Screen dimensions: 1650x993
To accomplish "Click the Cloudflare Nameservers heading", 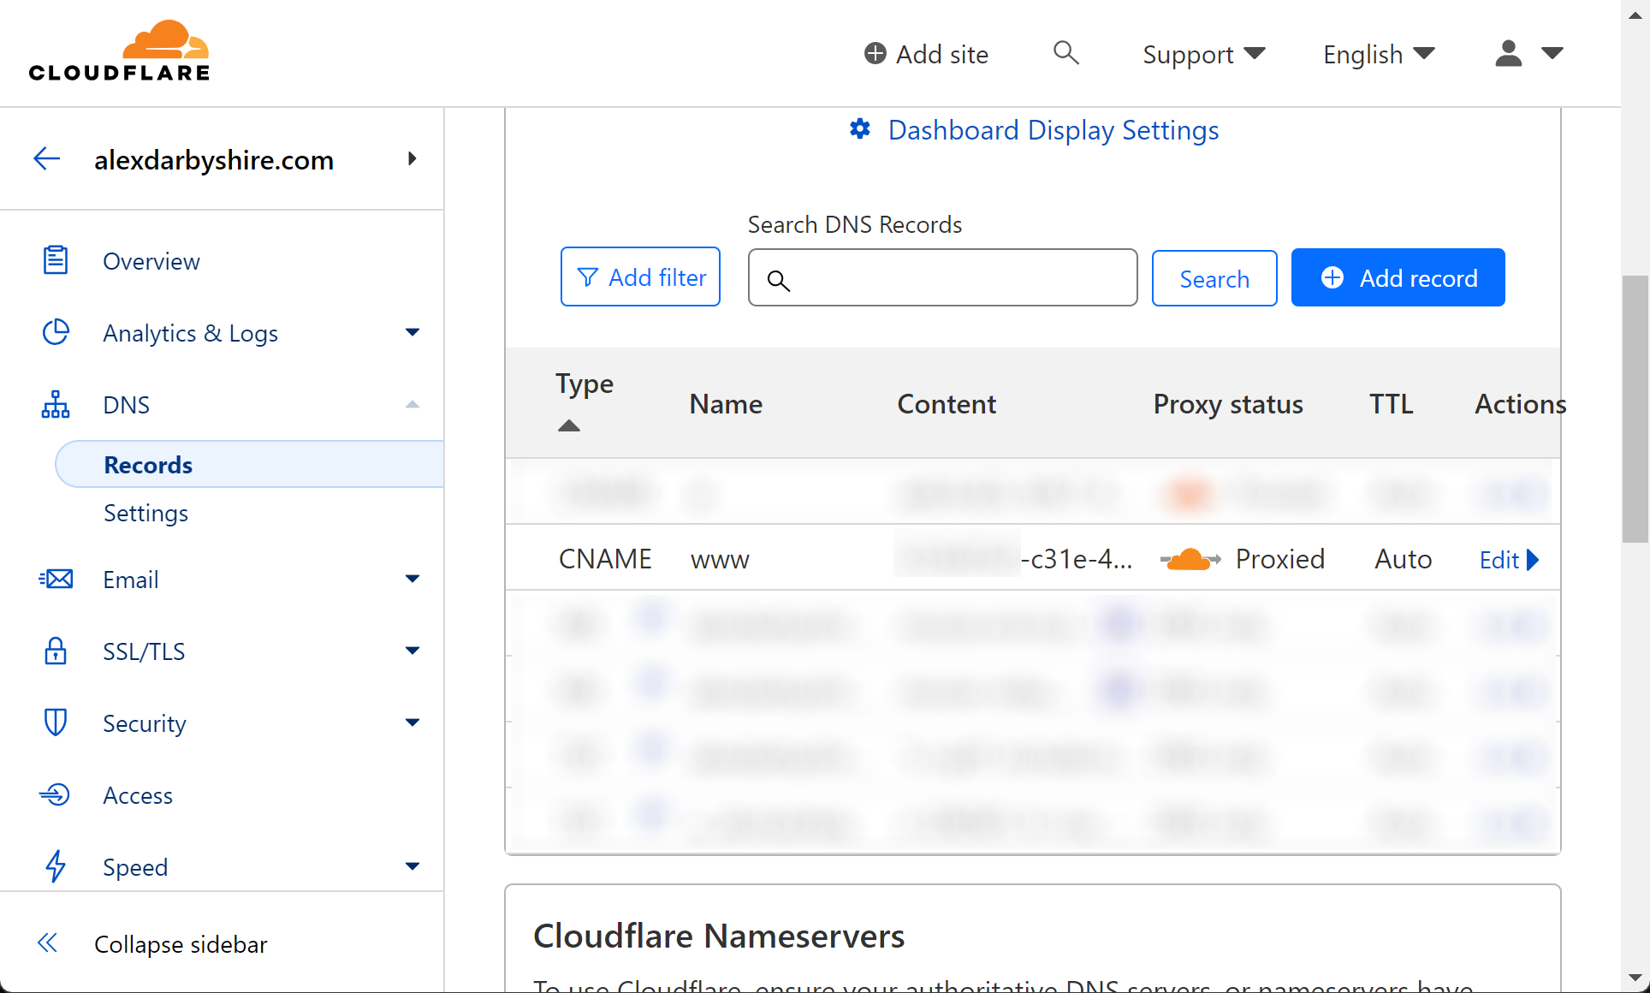I will pyautogui.click(x=719, y=937).
